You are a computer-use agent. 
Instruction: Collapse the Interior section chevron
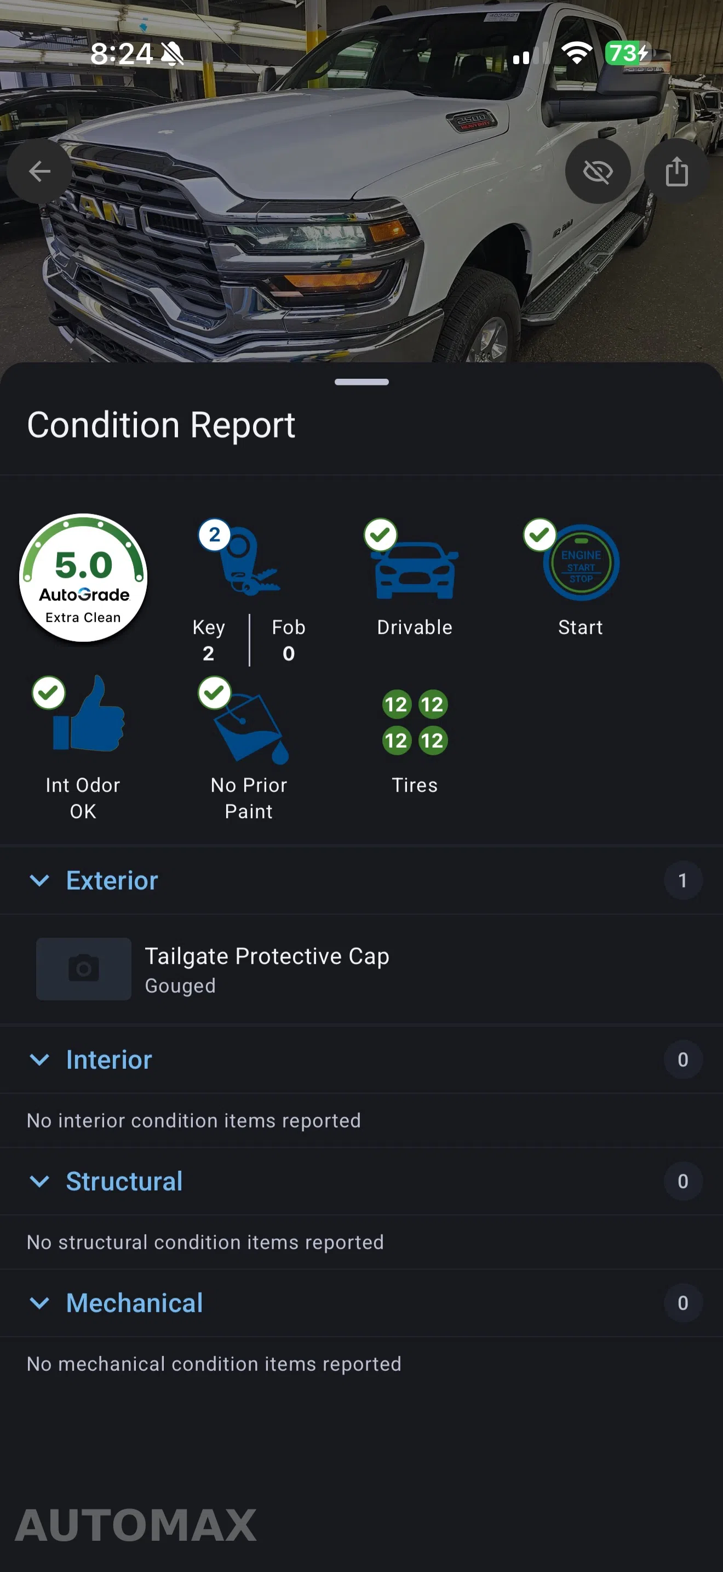click(39, 1060)
